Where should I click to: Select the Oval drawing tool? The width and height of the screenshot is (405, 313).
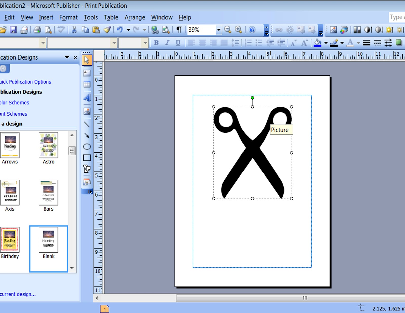tap(87, 146)
